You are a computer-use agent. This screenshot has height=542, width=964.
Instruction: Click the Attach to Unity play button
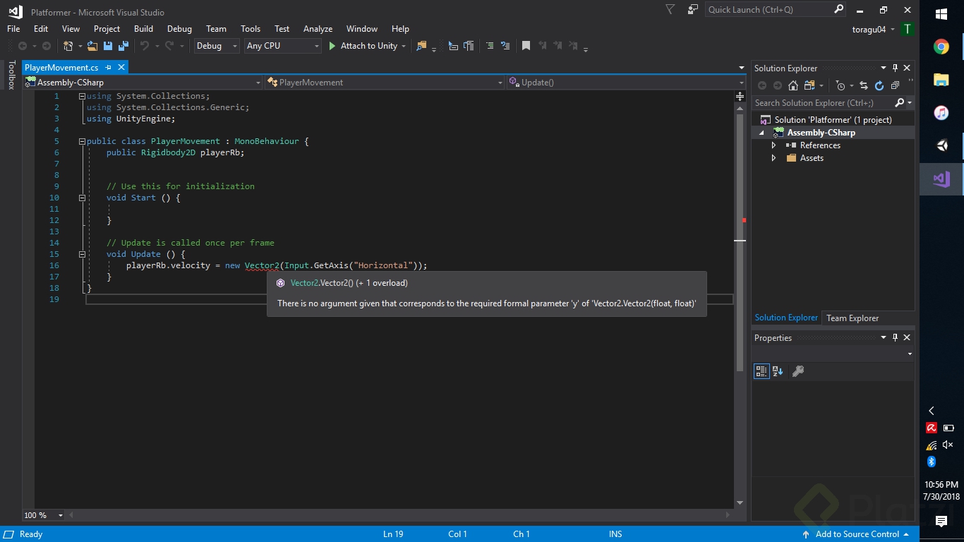tap(332, 46)
